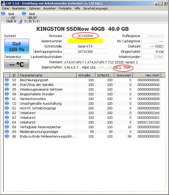
Task: Click status orb for the E2 row
Action: click(7, 113)
